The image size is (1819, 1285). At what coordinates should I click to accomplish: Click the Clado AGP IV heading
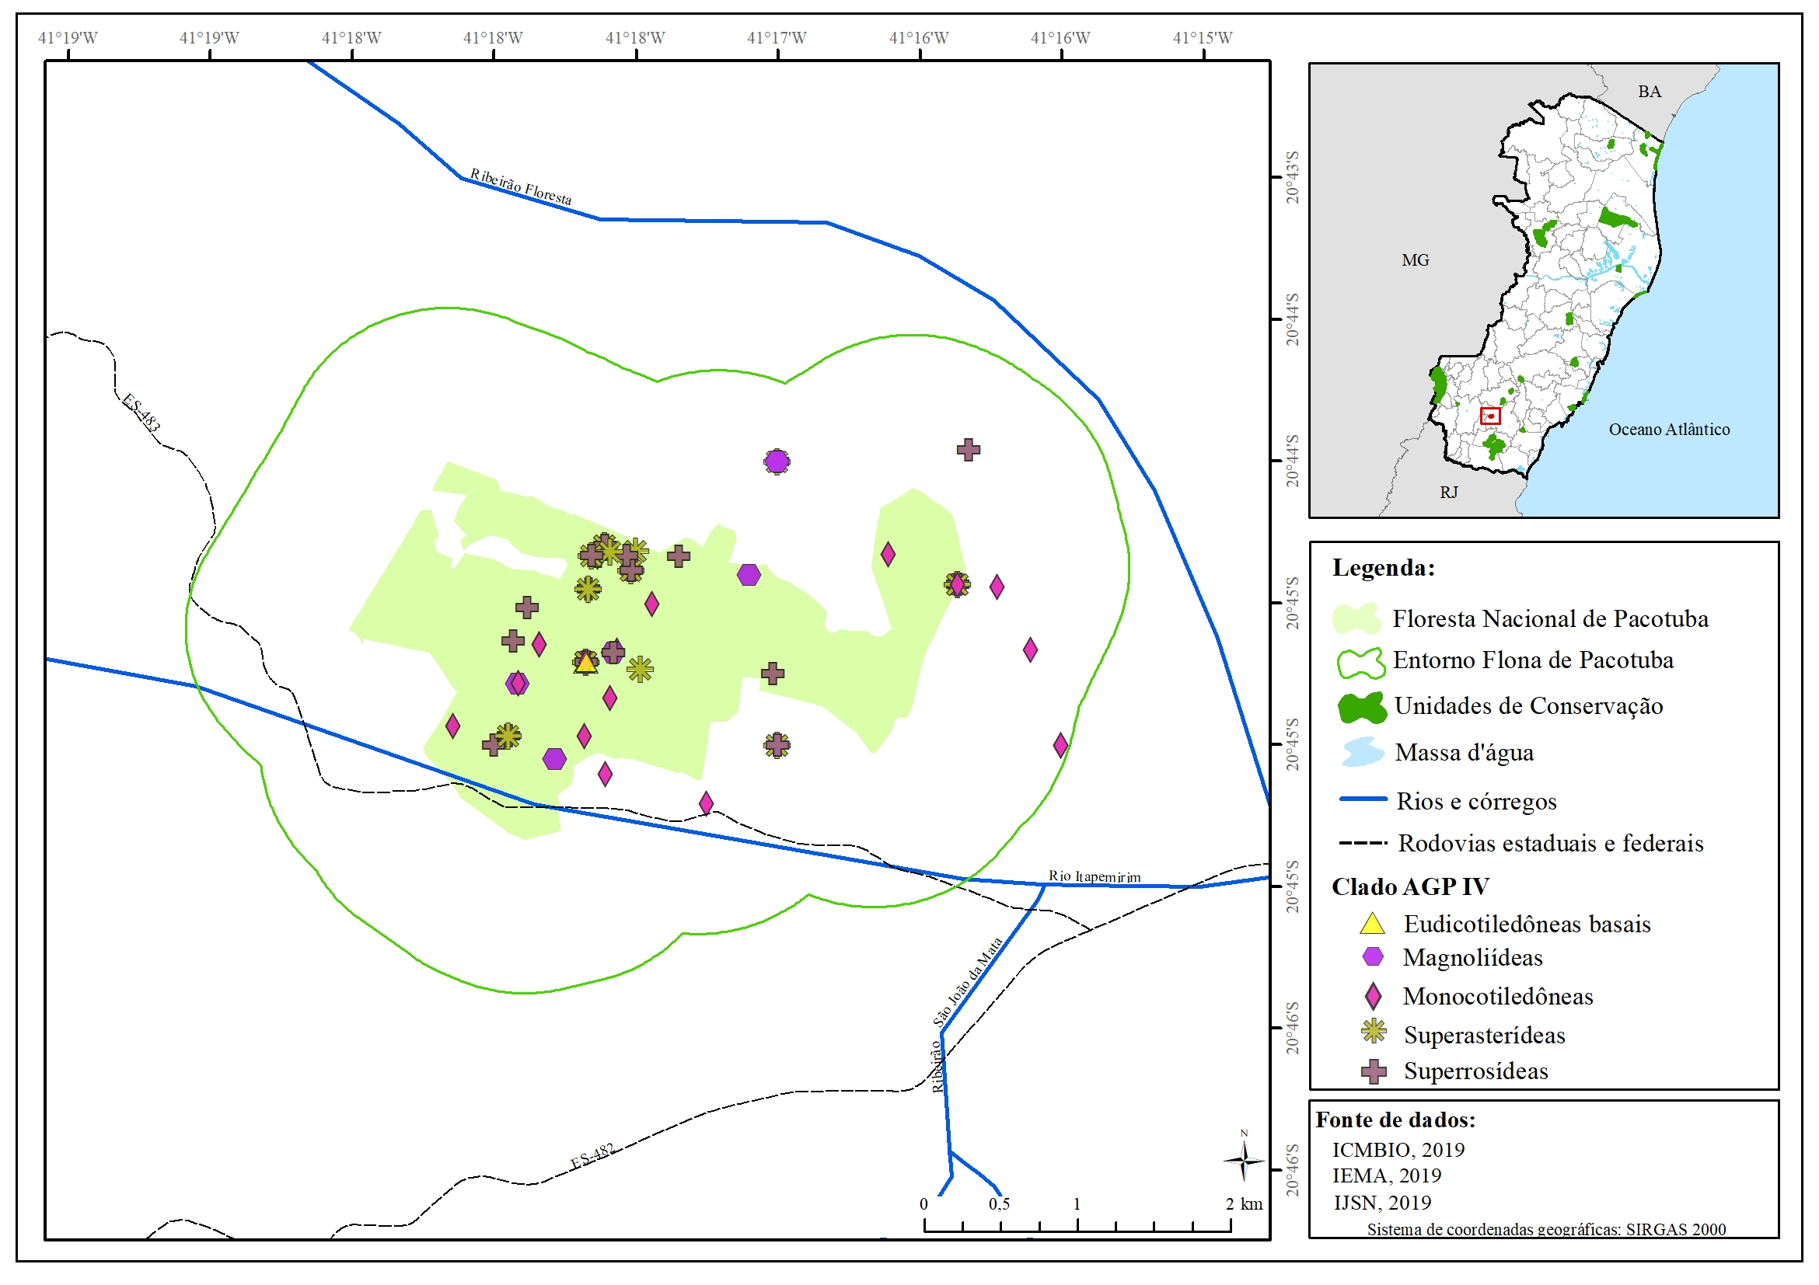[x=1409, y=886]
